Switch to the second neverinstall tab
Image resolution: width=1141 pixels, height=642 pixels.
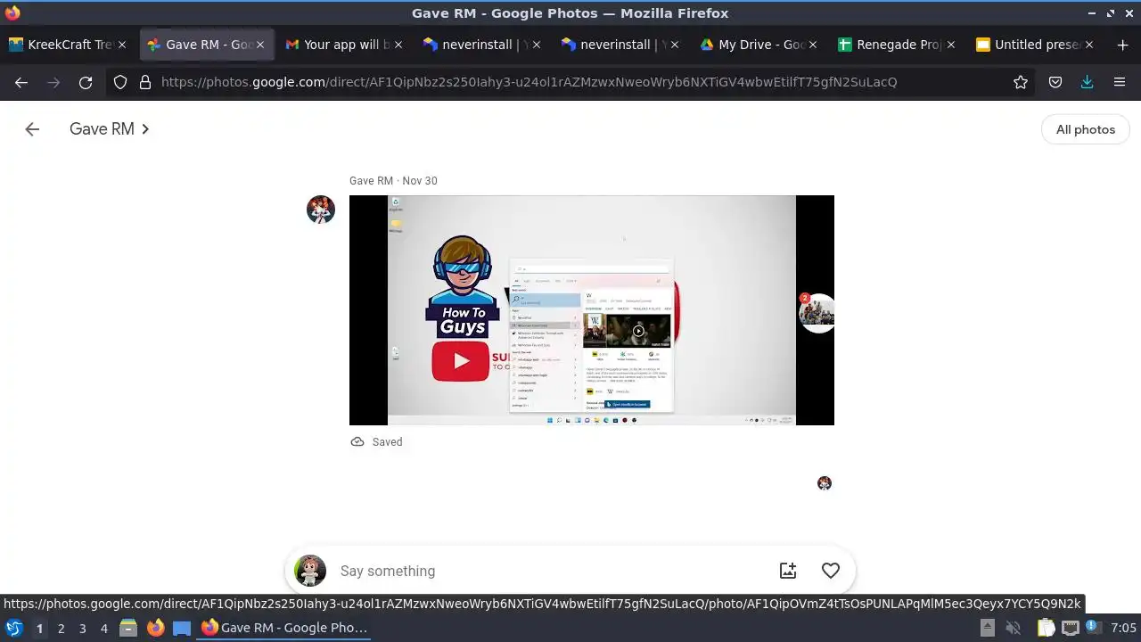[x=620, y=45]
